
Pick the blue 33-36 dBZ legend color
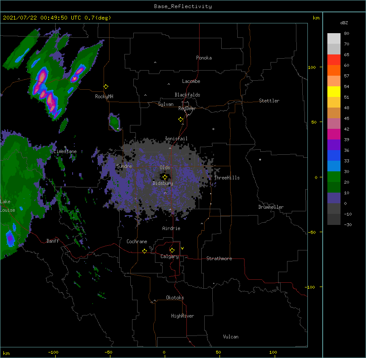pyautogui.click(x=334, y=156)
